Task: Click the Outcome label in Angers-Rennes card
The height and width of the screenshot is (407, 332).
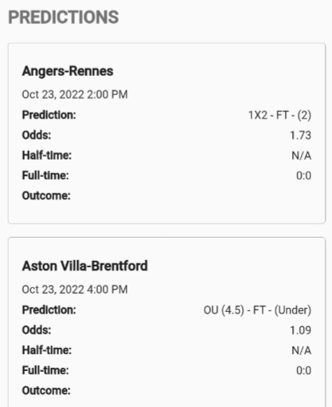Action: click(x=46, y=196)
